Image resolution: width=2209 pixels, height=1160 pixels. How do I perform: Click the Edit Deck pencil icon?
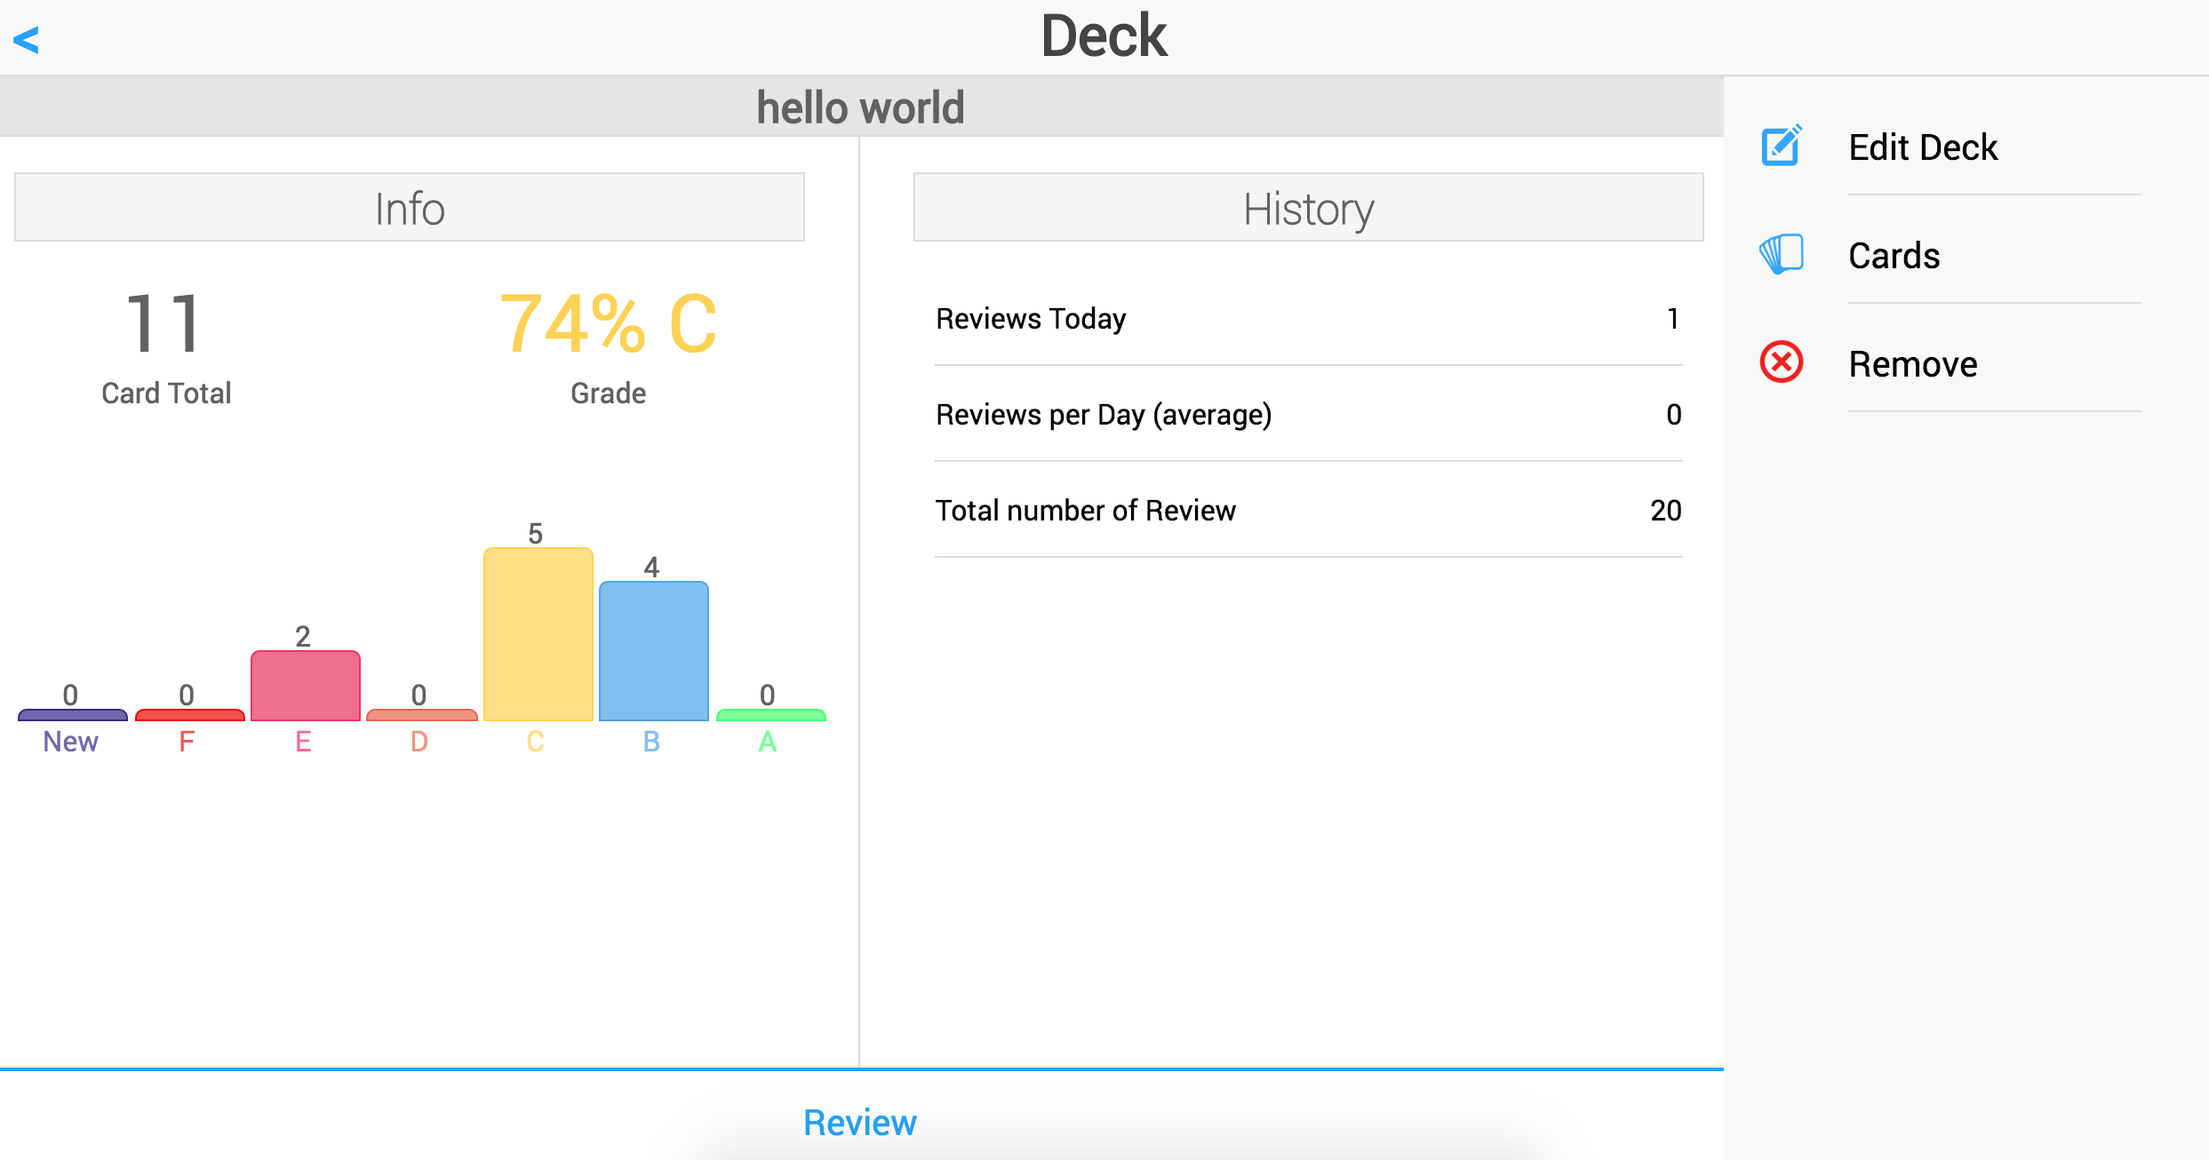[1781, 146]
